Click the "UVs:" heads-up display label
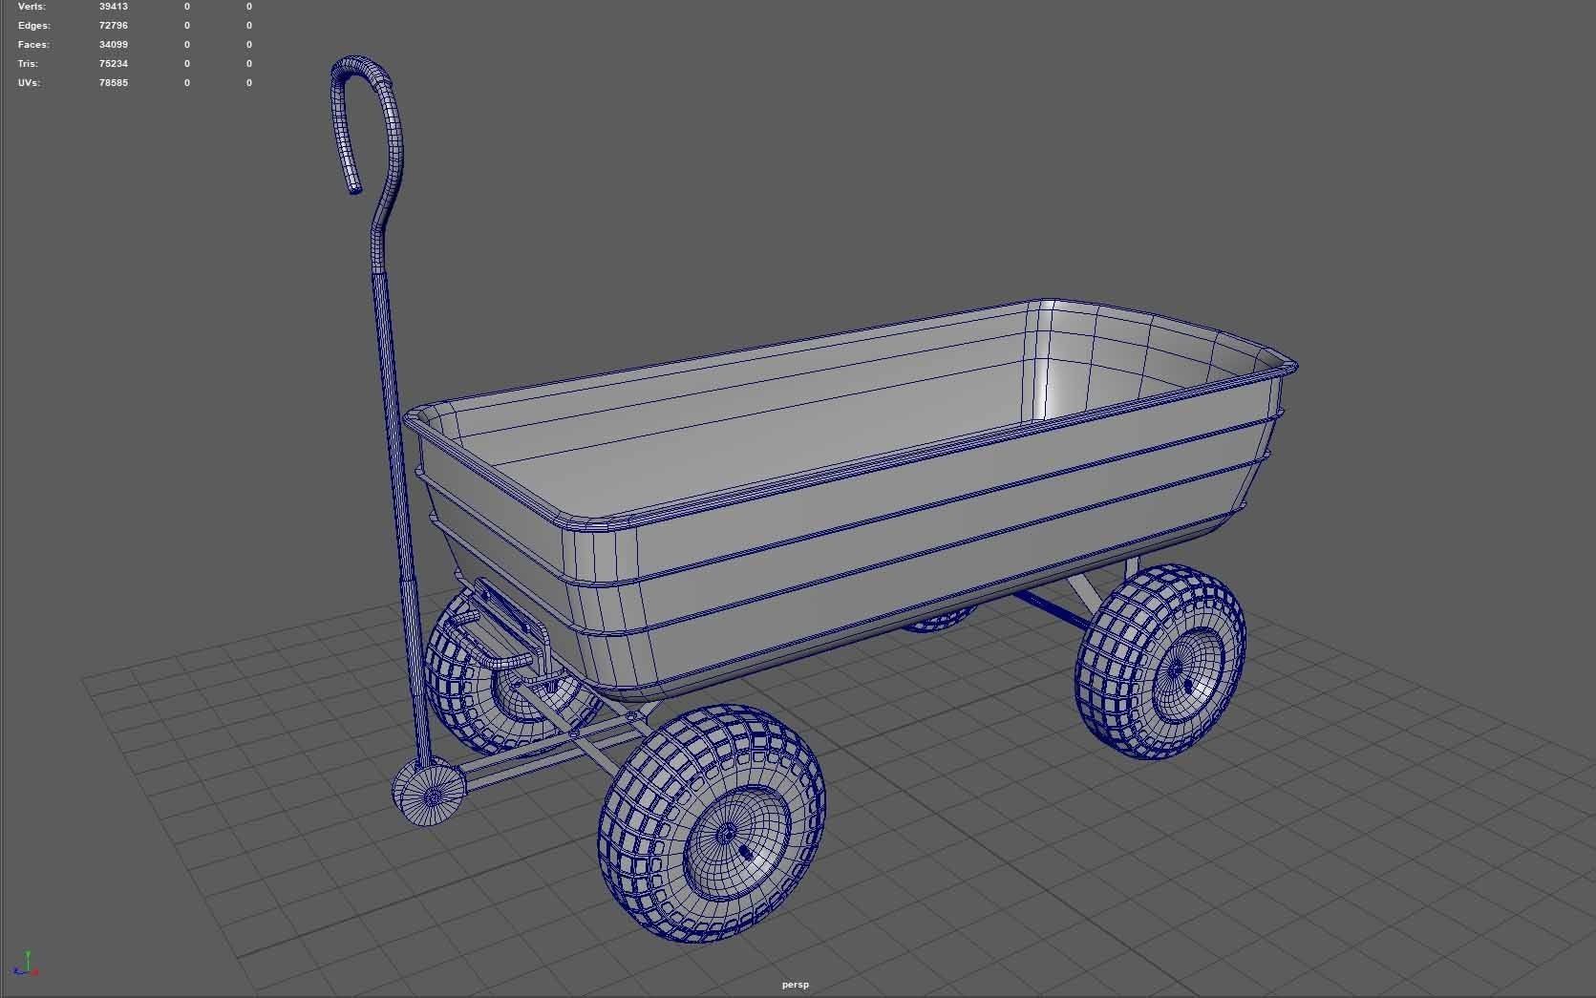Viewport: 1596px width, 998px height. click(29, 83)
